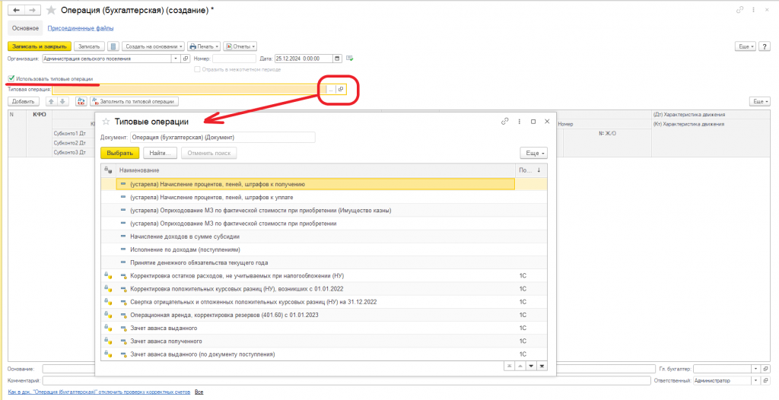Click the green status icon after the date field
The image size is (779, 400).
[x=350, y=59]
